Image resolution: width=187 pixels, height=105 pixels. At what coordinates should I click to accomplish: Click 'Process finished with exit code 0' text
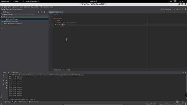tap(22, 99)
